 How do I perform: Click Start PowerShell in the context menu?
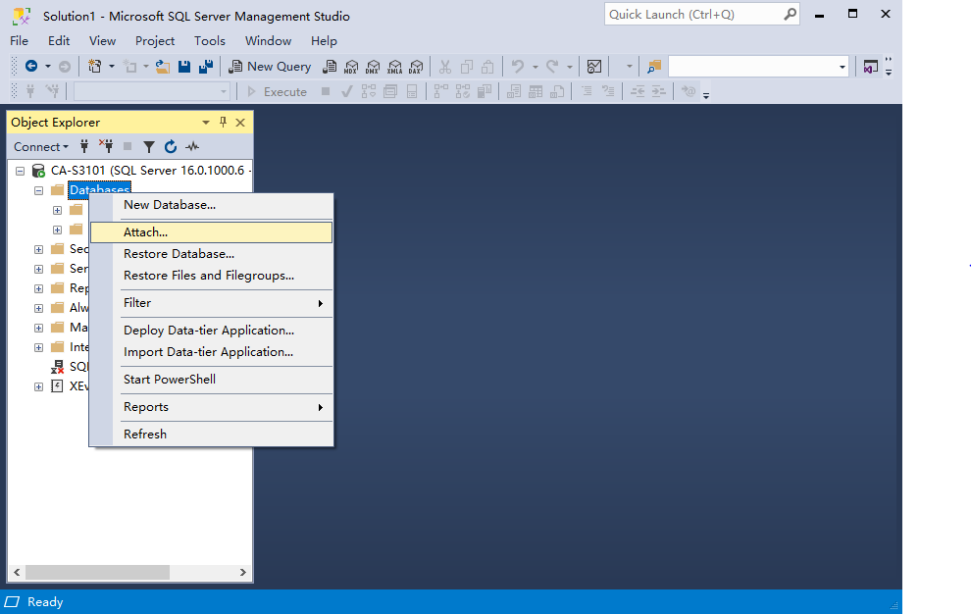point(169,380)
